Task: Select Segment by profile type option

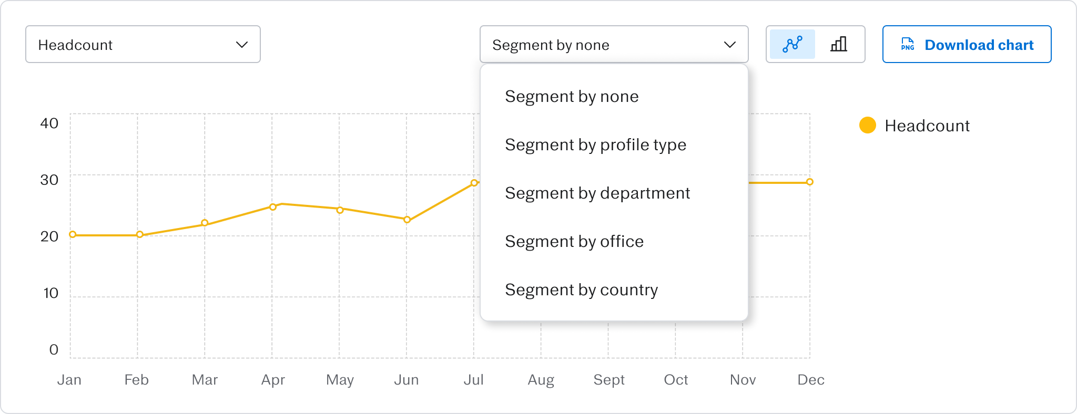Action: [595, 145]
